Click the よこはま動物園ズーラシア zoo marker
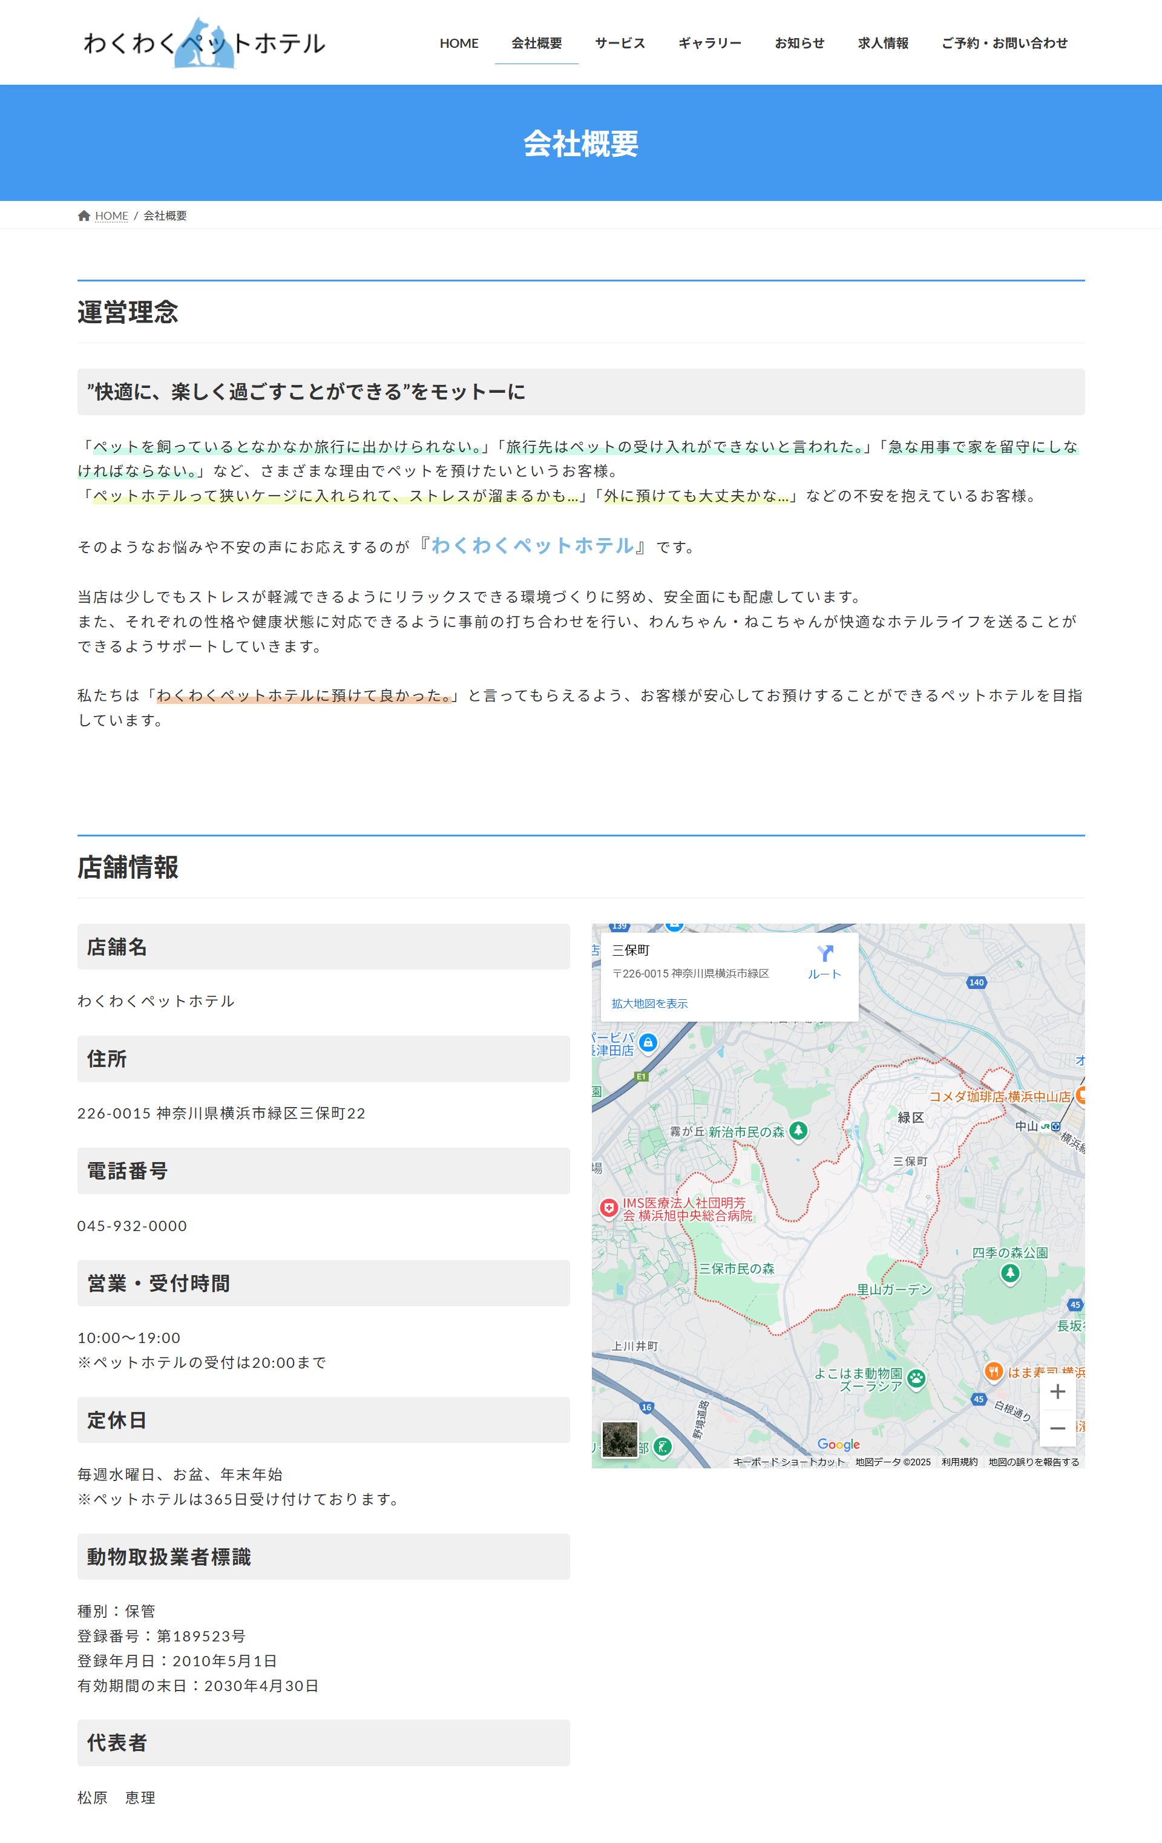The height and width of the screenshot is (1843, 1162). [916, 1378]
